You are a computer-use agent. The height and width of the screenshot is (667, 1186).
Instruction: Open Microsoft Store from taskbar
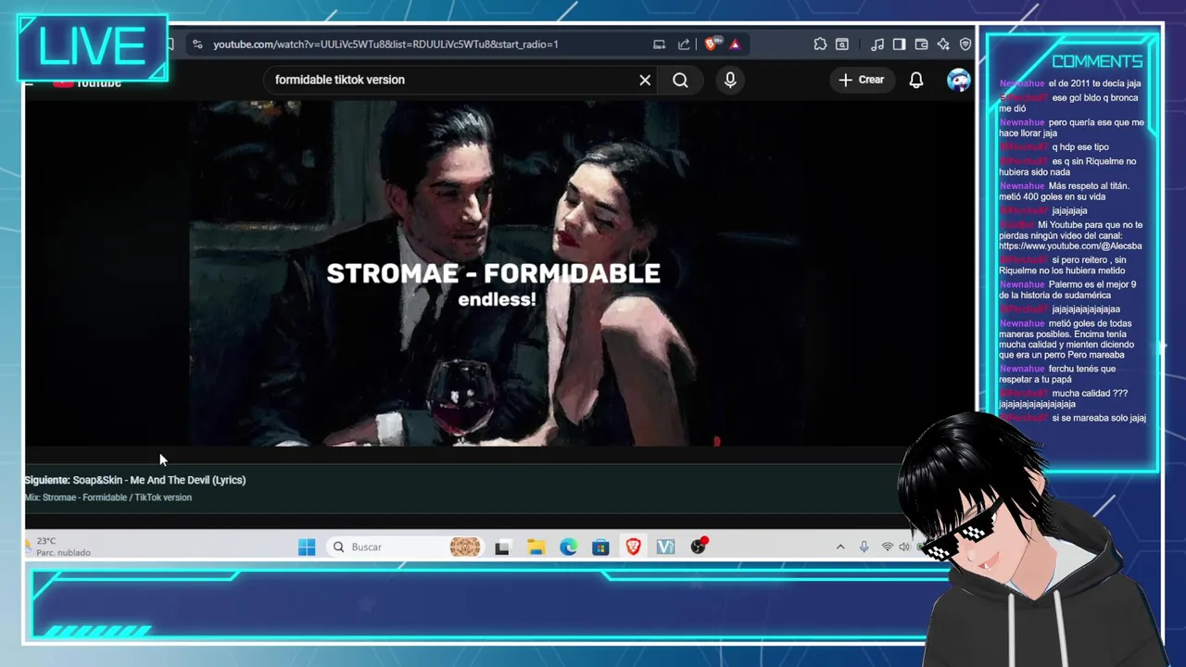[x=600, y=547]
